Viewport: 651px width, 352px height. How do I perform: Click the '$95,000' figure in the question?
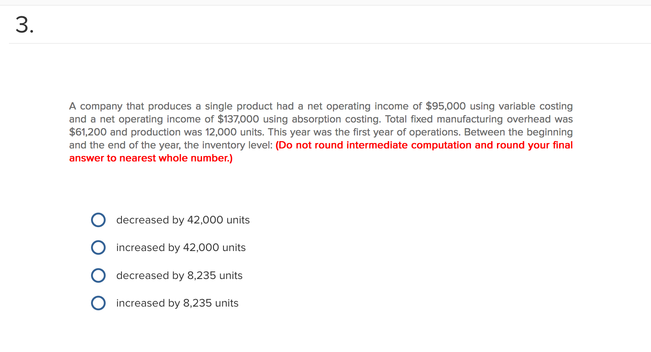(x=445, y=106)
